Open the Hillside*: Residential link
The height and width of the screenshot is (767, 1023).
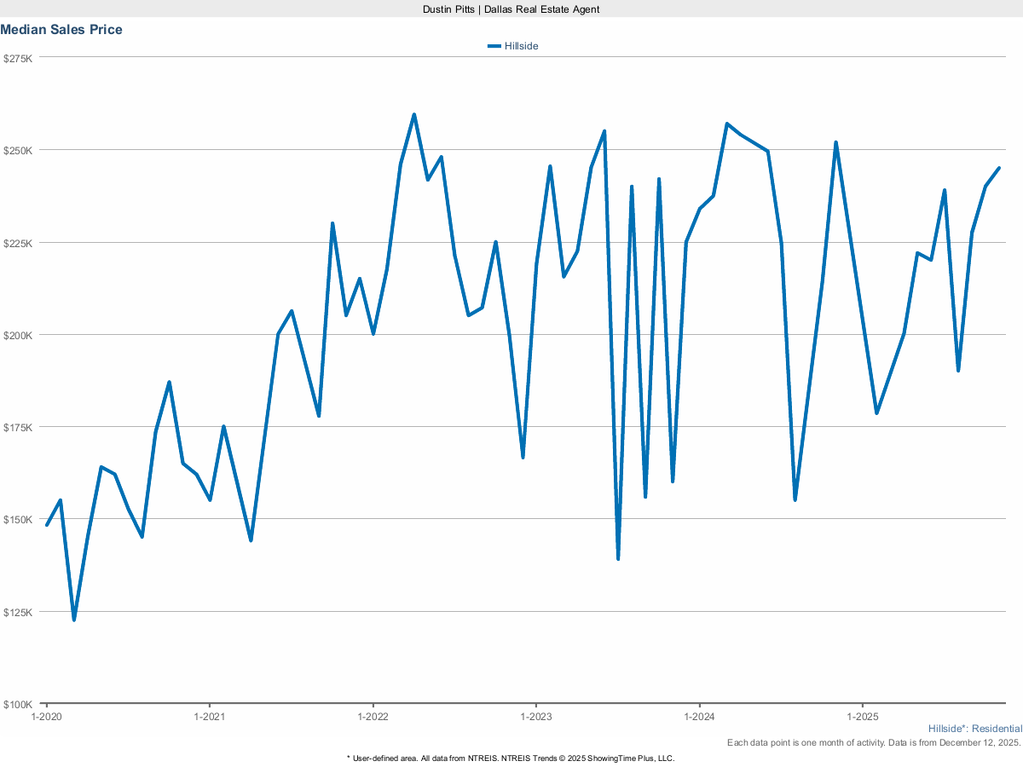(x=975, y=729)
